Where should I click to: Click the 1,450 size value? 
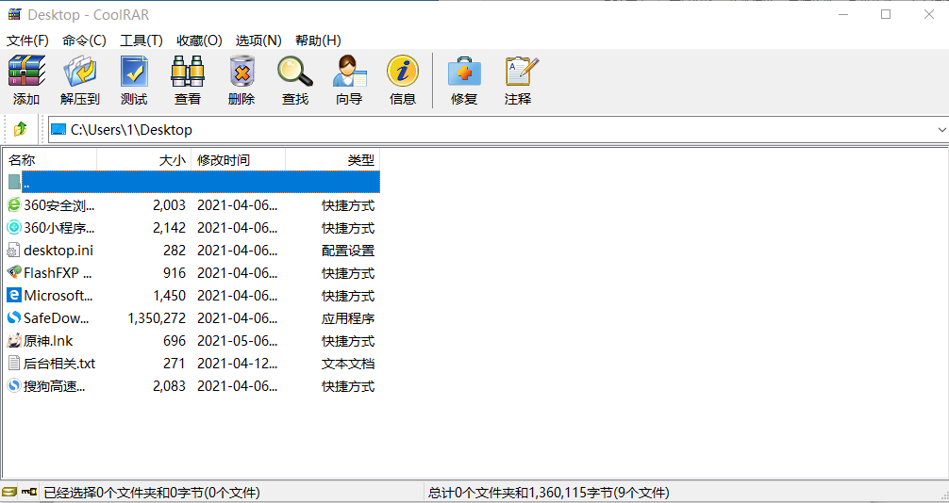[x=170, y=296]
